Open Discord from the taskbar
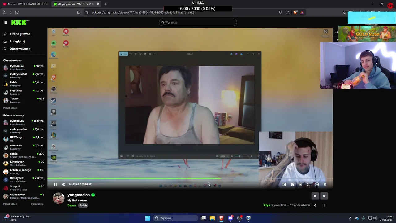The height and width of the screenshot is (223, 396). tap(230, 218)
